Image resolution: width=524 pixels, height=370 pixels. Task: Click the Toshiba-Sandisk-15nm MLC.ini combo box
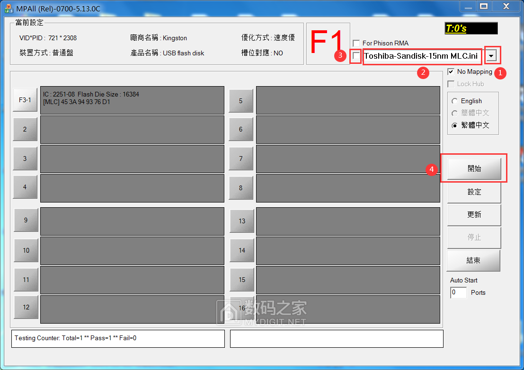tap(422, 56)
